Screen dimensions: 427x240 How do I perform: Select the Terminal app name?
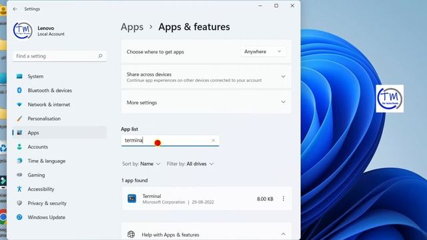coord(151,196)
